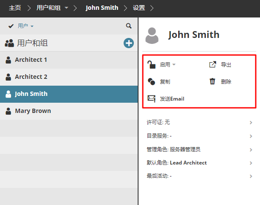This screenshot has width=260, height=205.
Task: Expand the 默认角色 Lead Architect row chevron
Action: click(251, 163)
